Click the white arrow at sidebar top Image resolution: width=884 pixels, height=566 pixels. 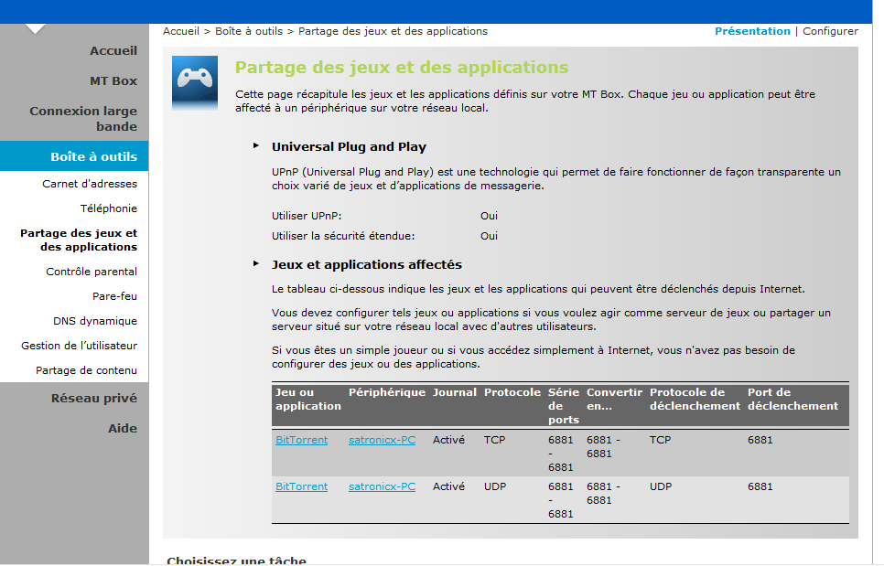(x=35, y=28)
